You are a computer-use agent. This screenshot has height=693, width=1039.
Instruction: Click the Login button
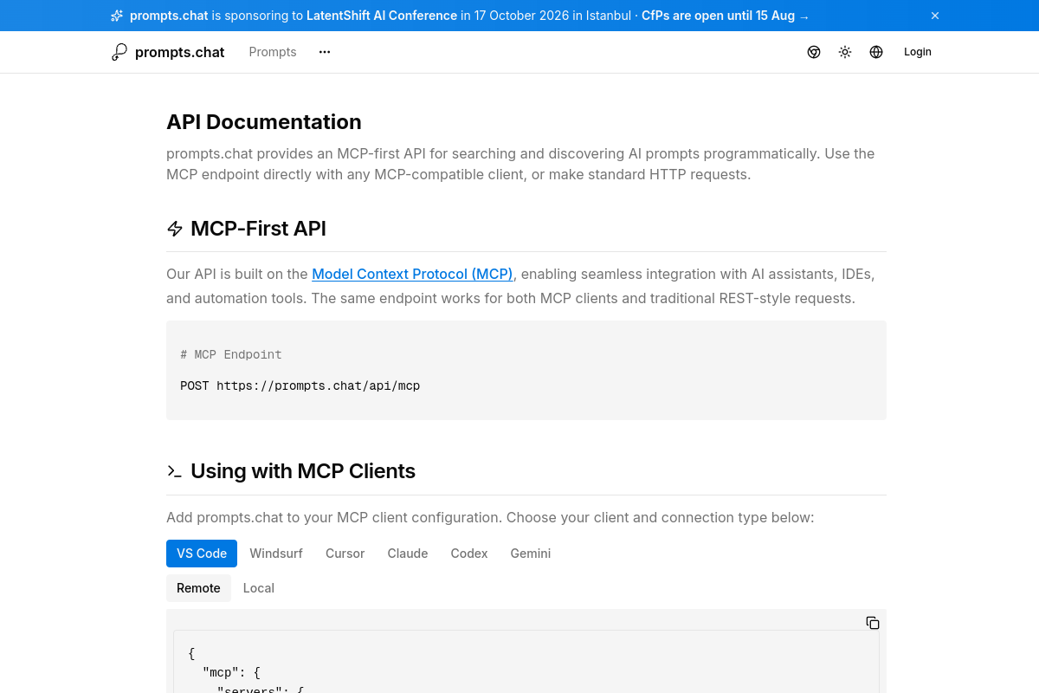[918, 52]
